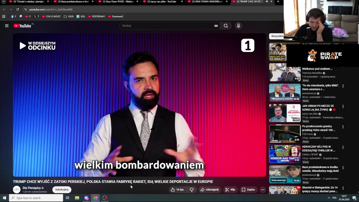Image resolution: width=359 pixels, height=202 pixels.
Task: Open OLD bookmarks folder
Action: [69, 17]
